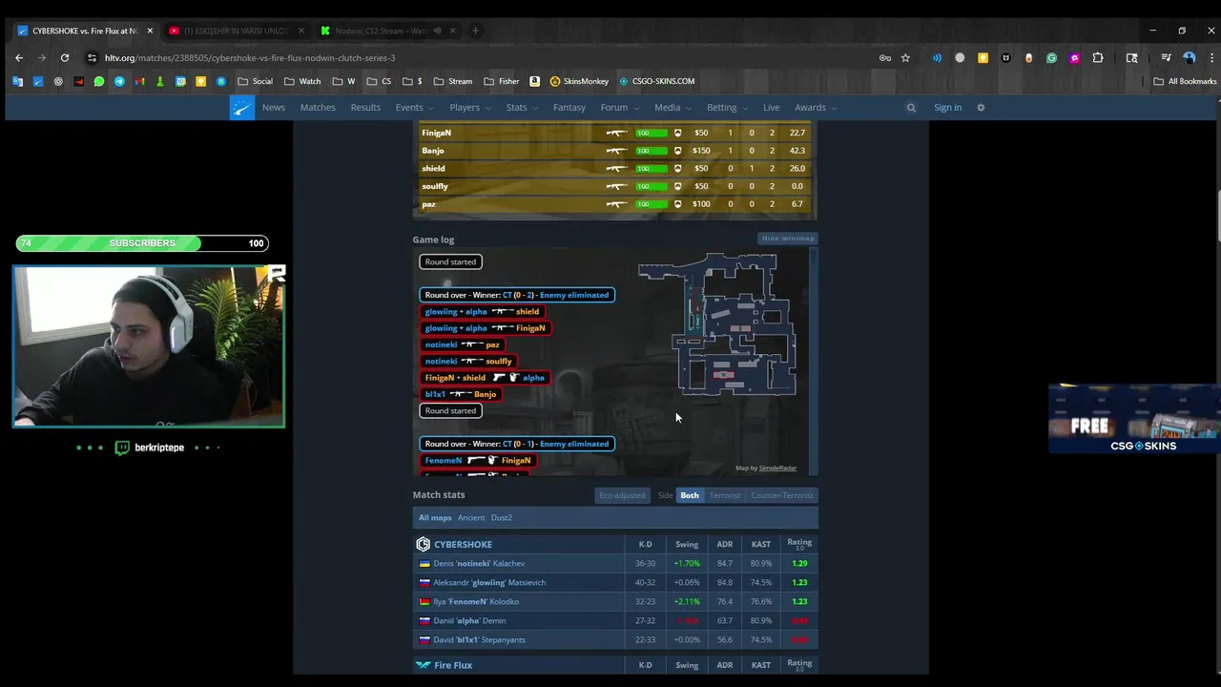Click the chess pawn bookmark icon
The height and width of the screenshot is (687, 1221).
coord(159,81)
